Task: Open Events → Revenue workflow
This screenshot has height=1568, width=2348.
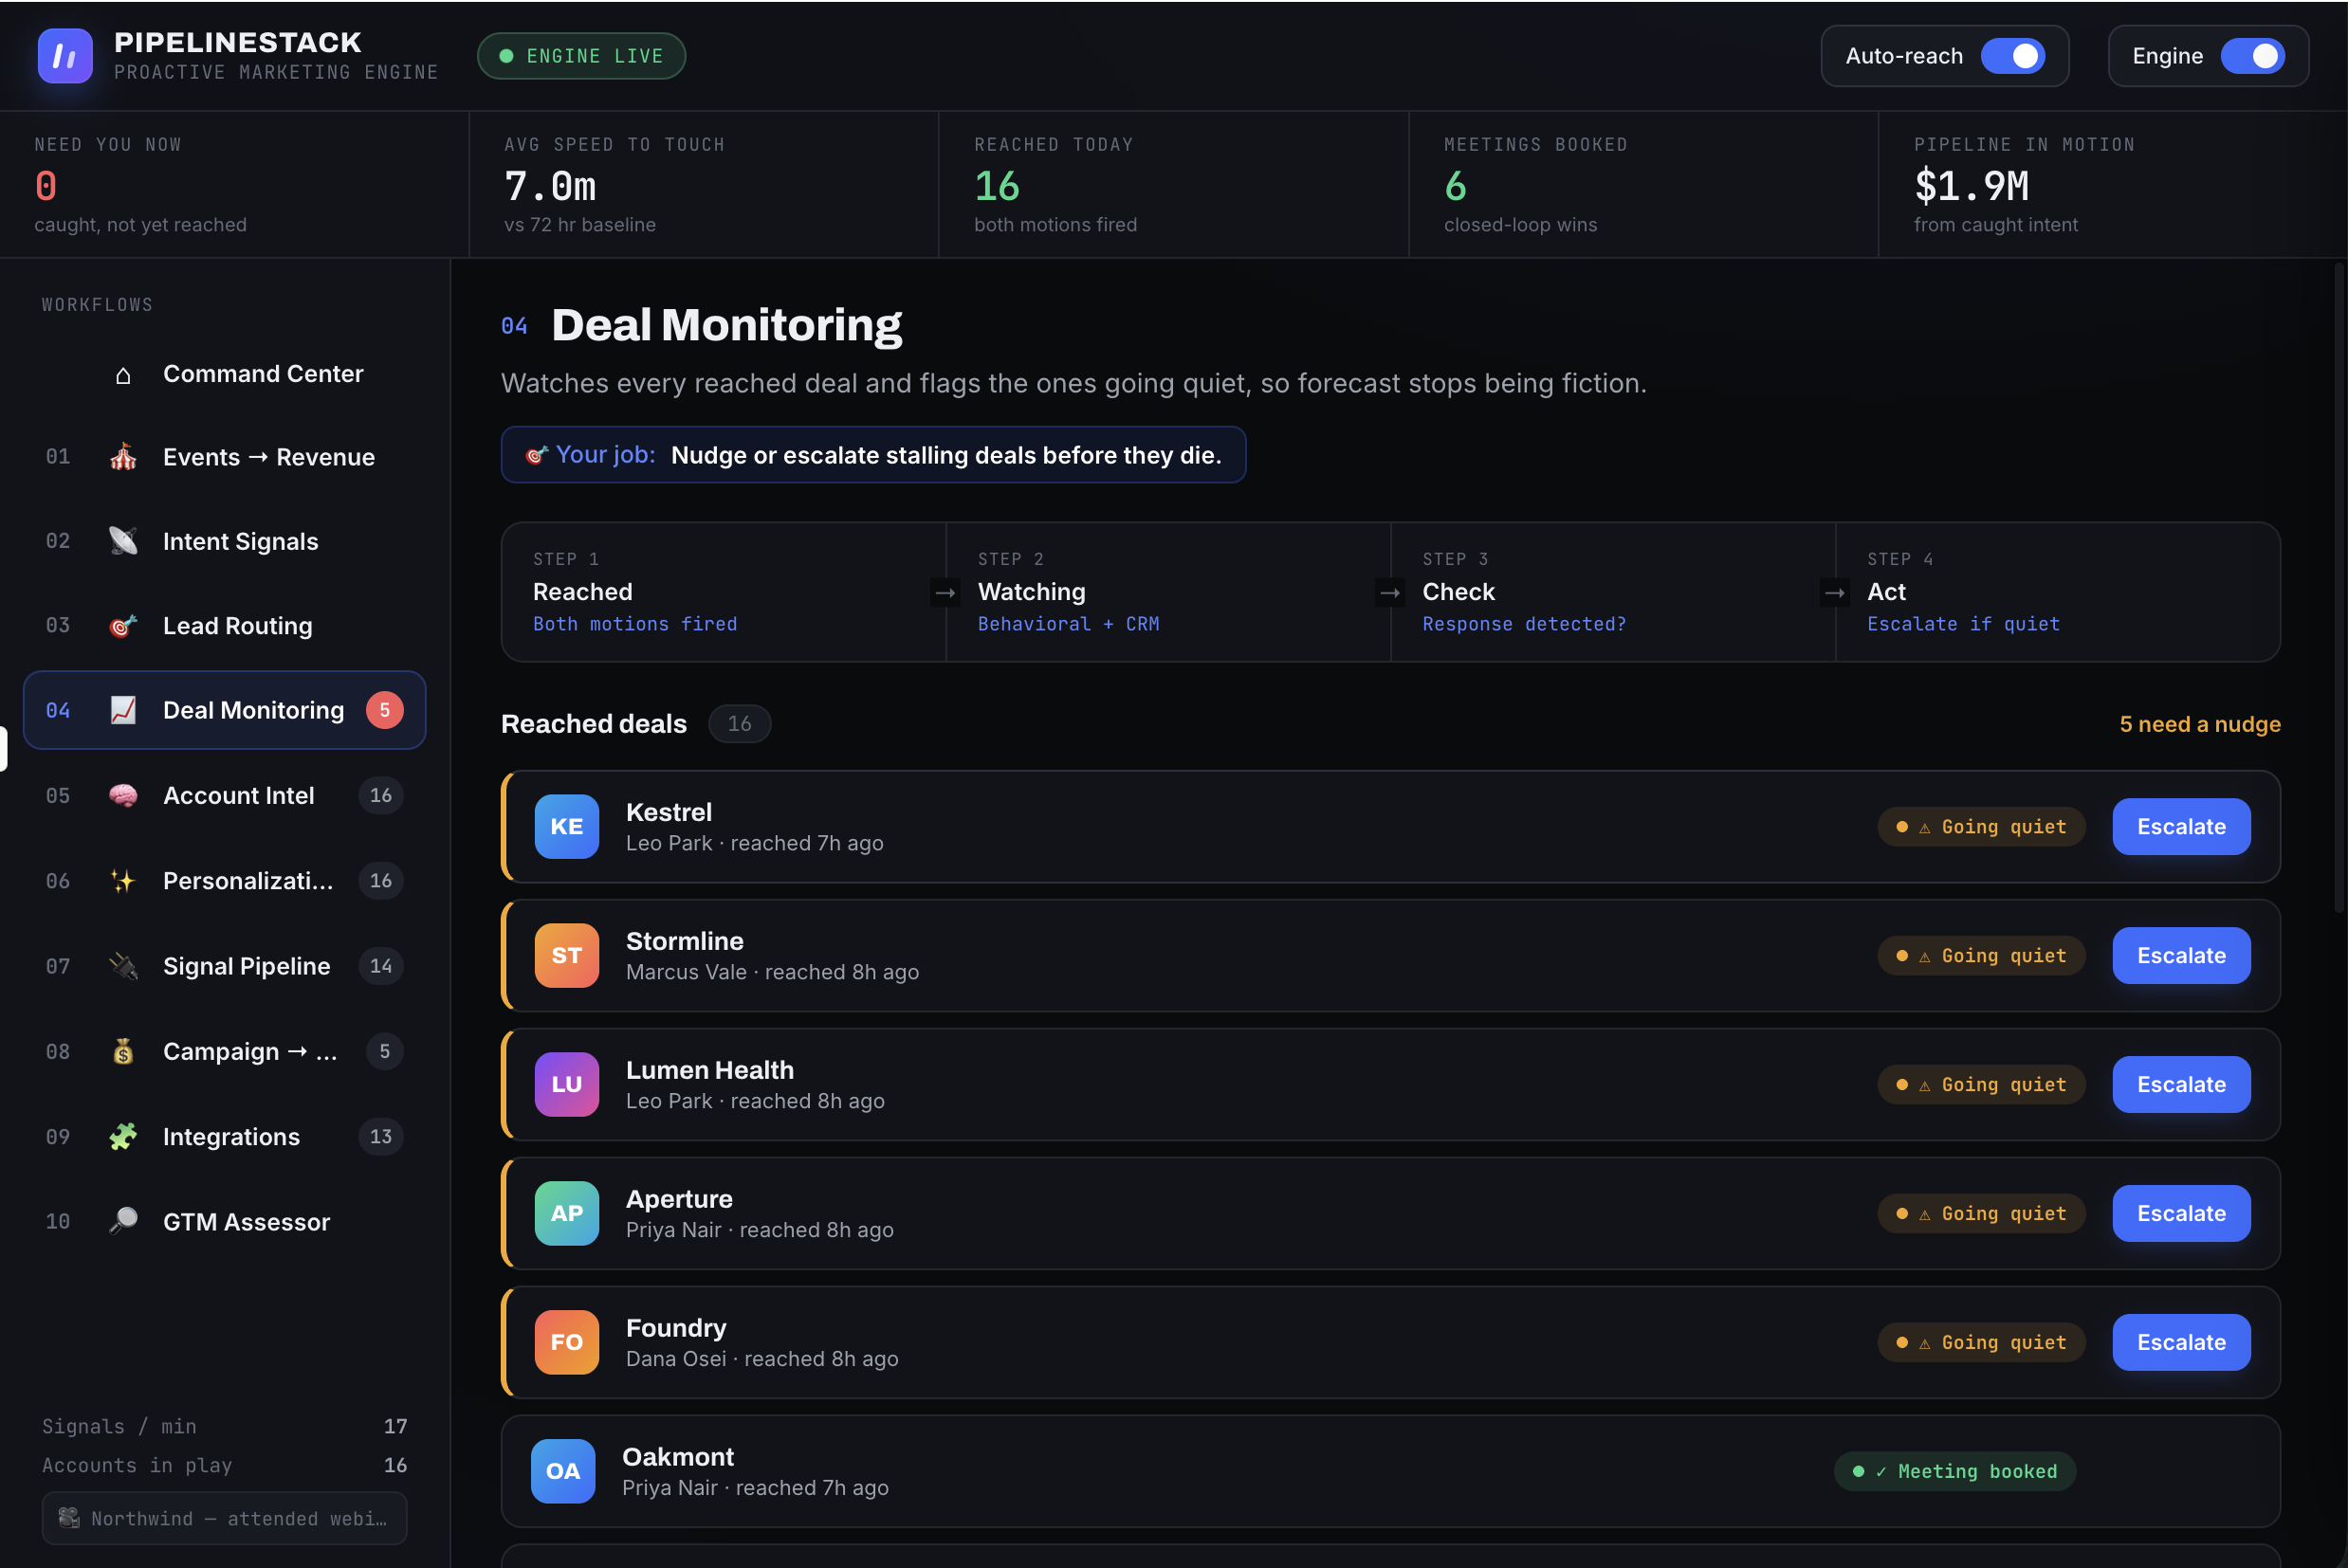Action: [225, 457]
